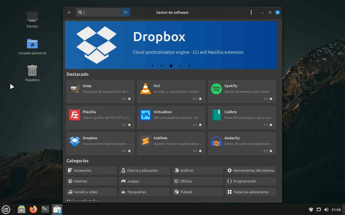The height and width of the screenshot is (215, 345).
Task: Select the third banner carousel dot
Action: 171,66
